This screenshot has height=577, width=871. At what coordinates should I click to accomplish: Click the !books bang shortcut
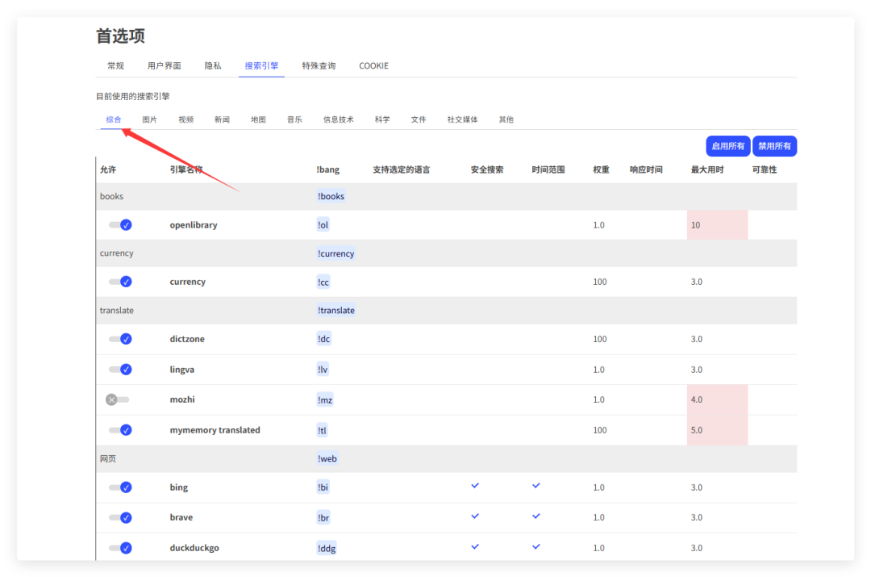[331, 196]
